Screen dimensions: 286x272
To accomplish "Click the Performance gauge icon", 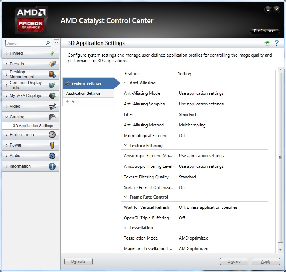I will (x=52, y=135).
